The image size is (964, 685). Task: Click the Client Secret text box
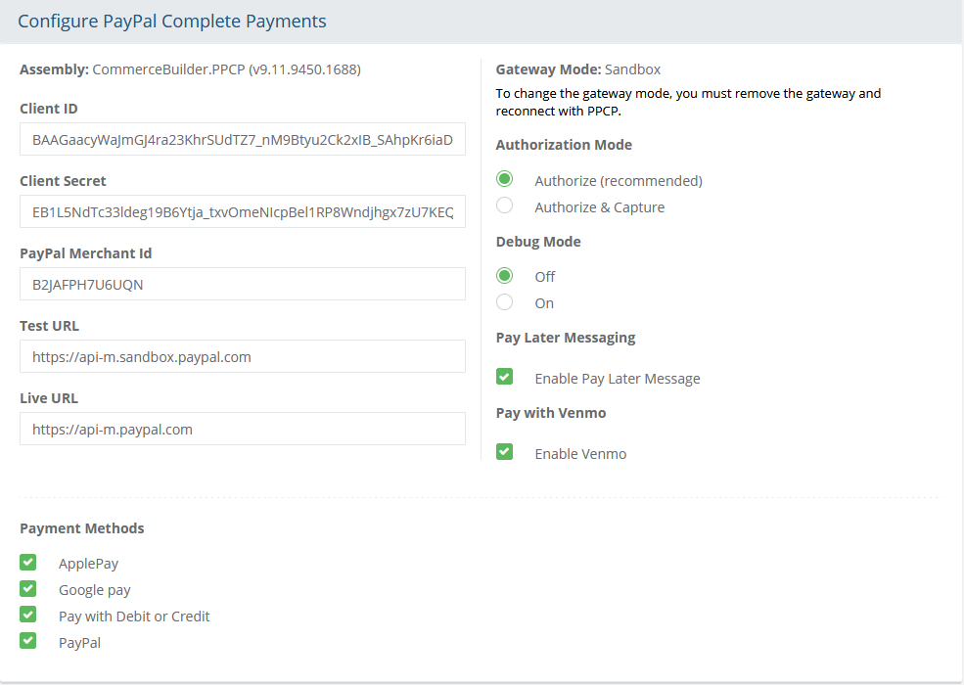click(242, 212)
